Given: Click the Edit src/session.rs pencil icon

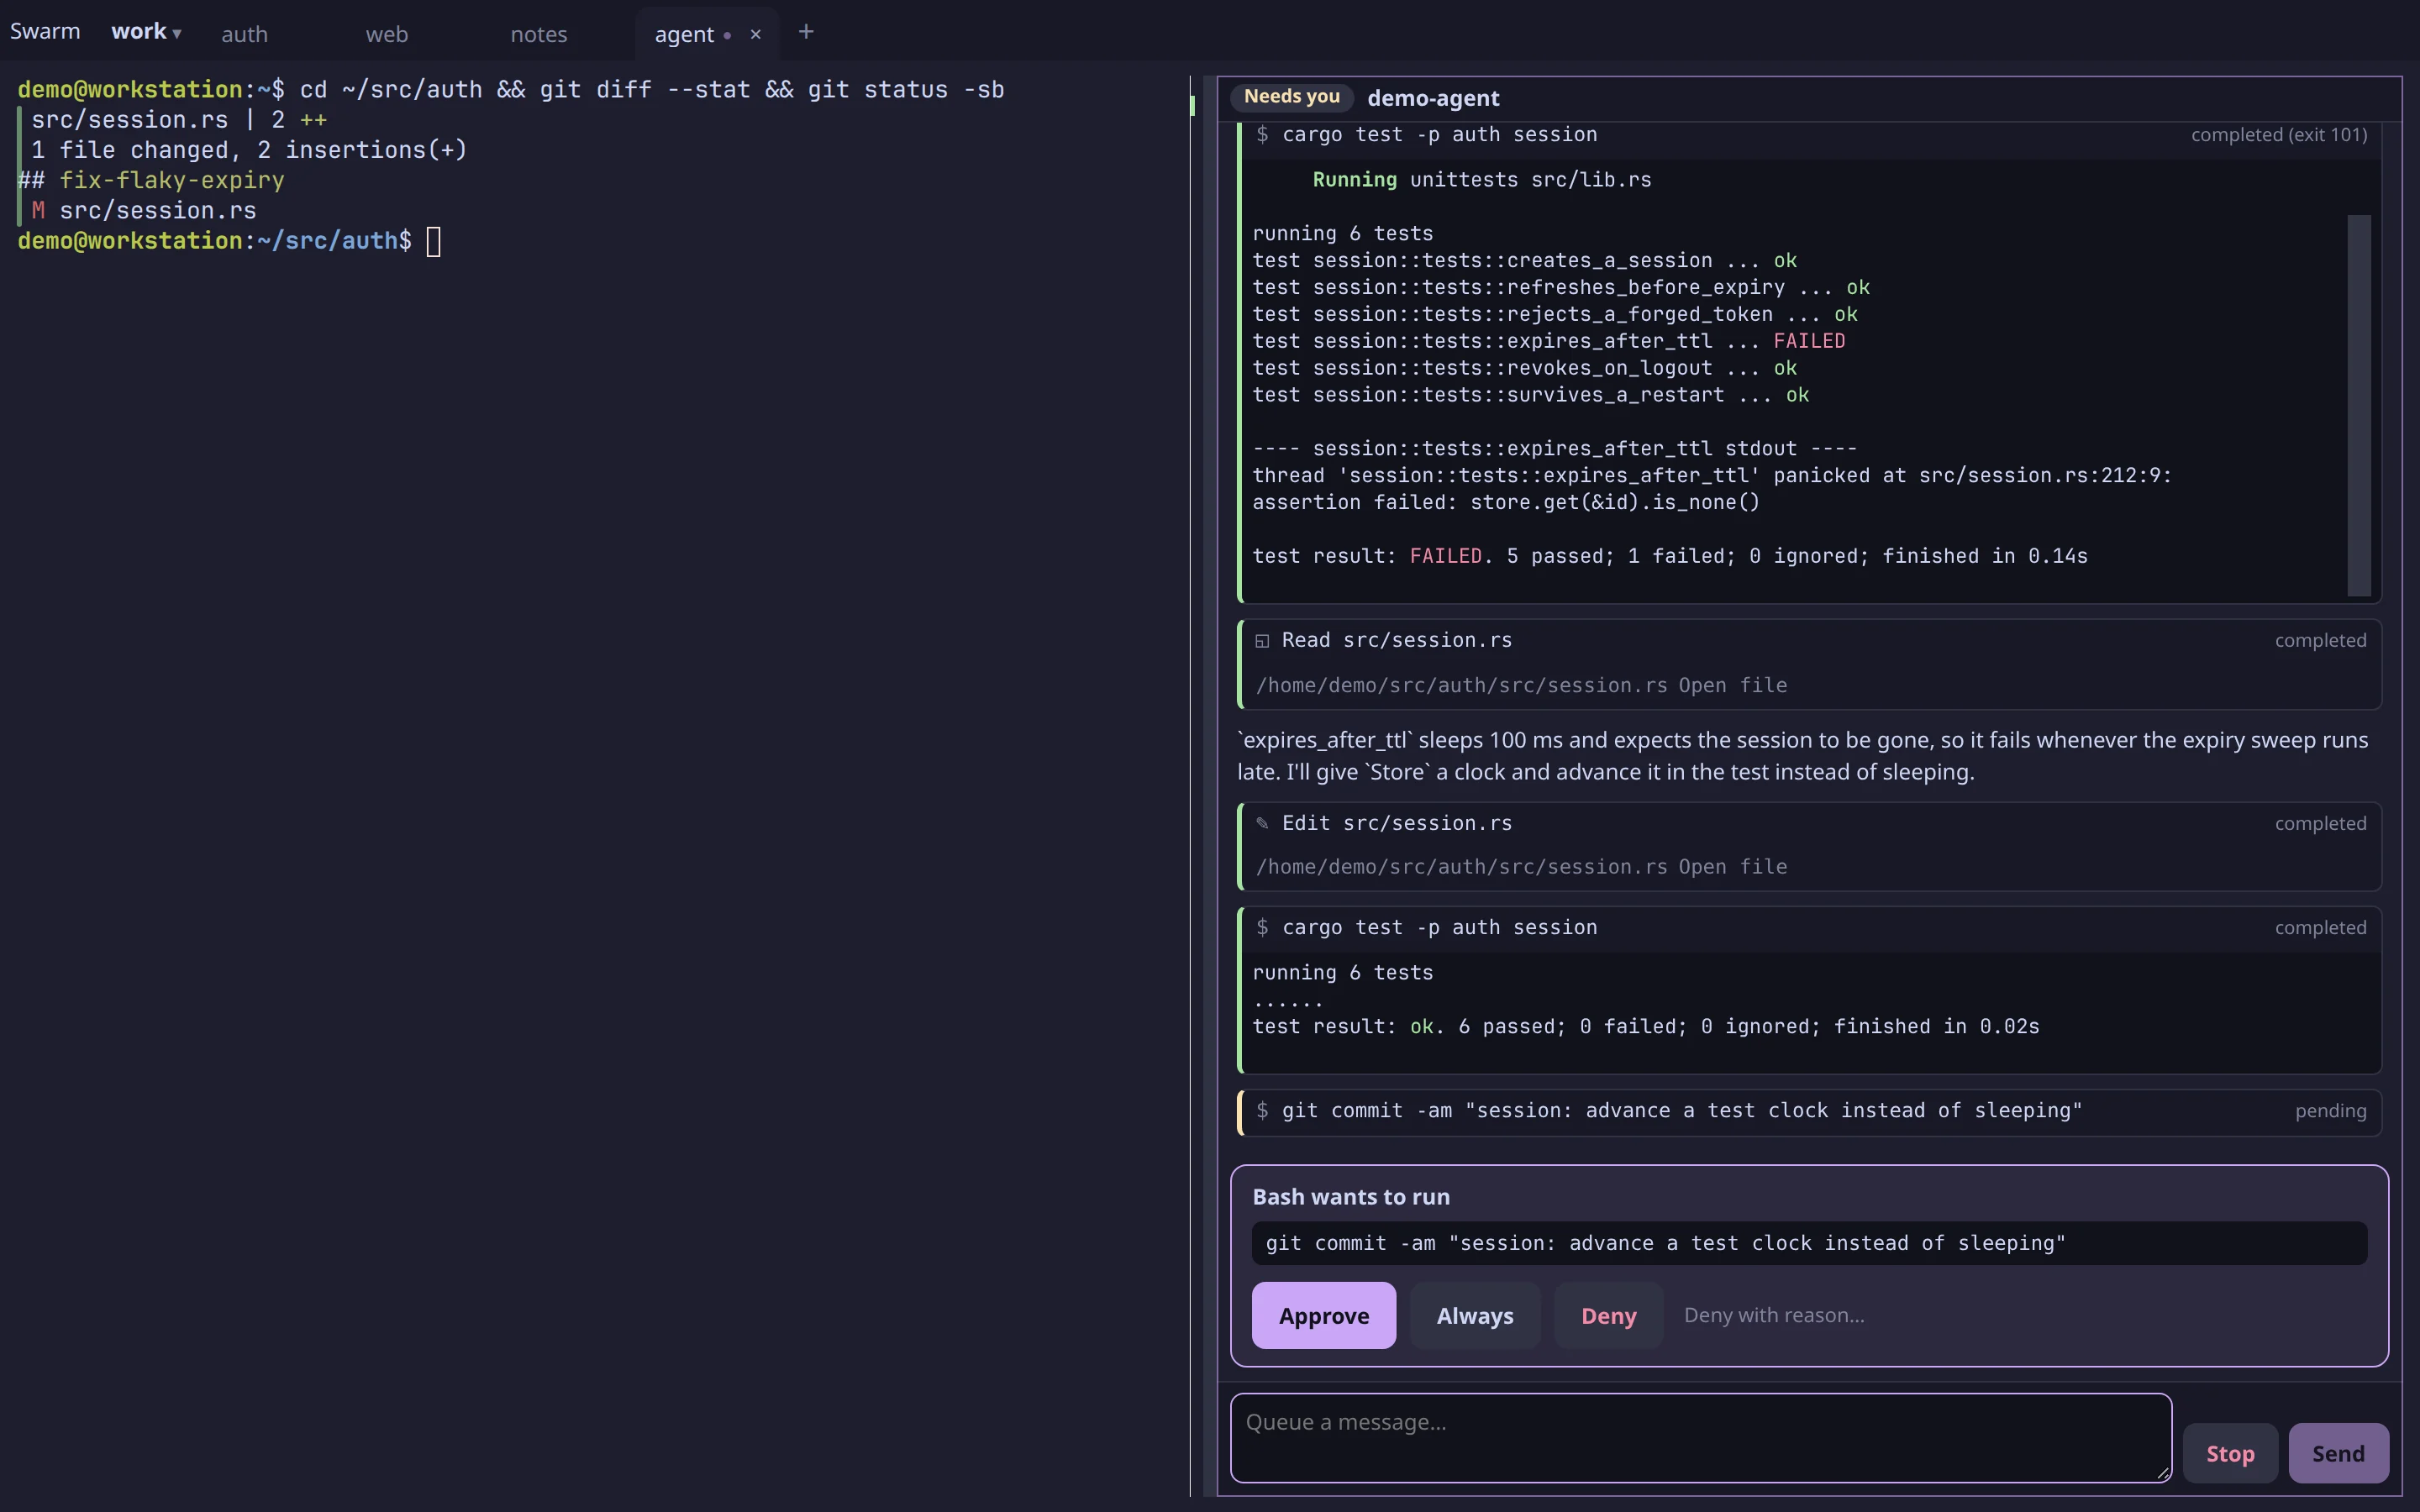Looking at the screenshot, I should pos(1262,823).
